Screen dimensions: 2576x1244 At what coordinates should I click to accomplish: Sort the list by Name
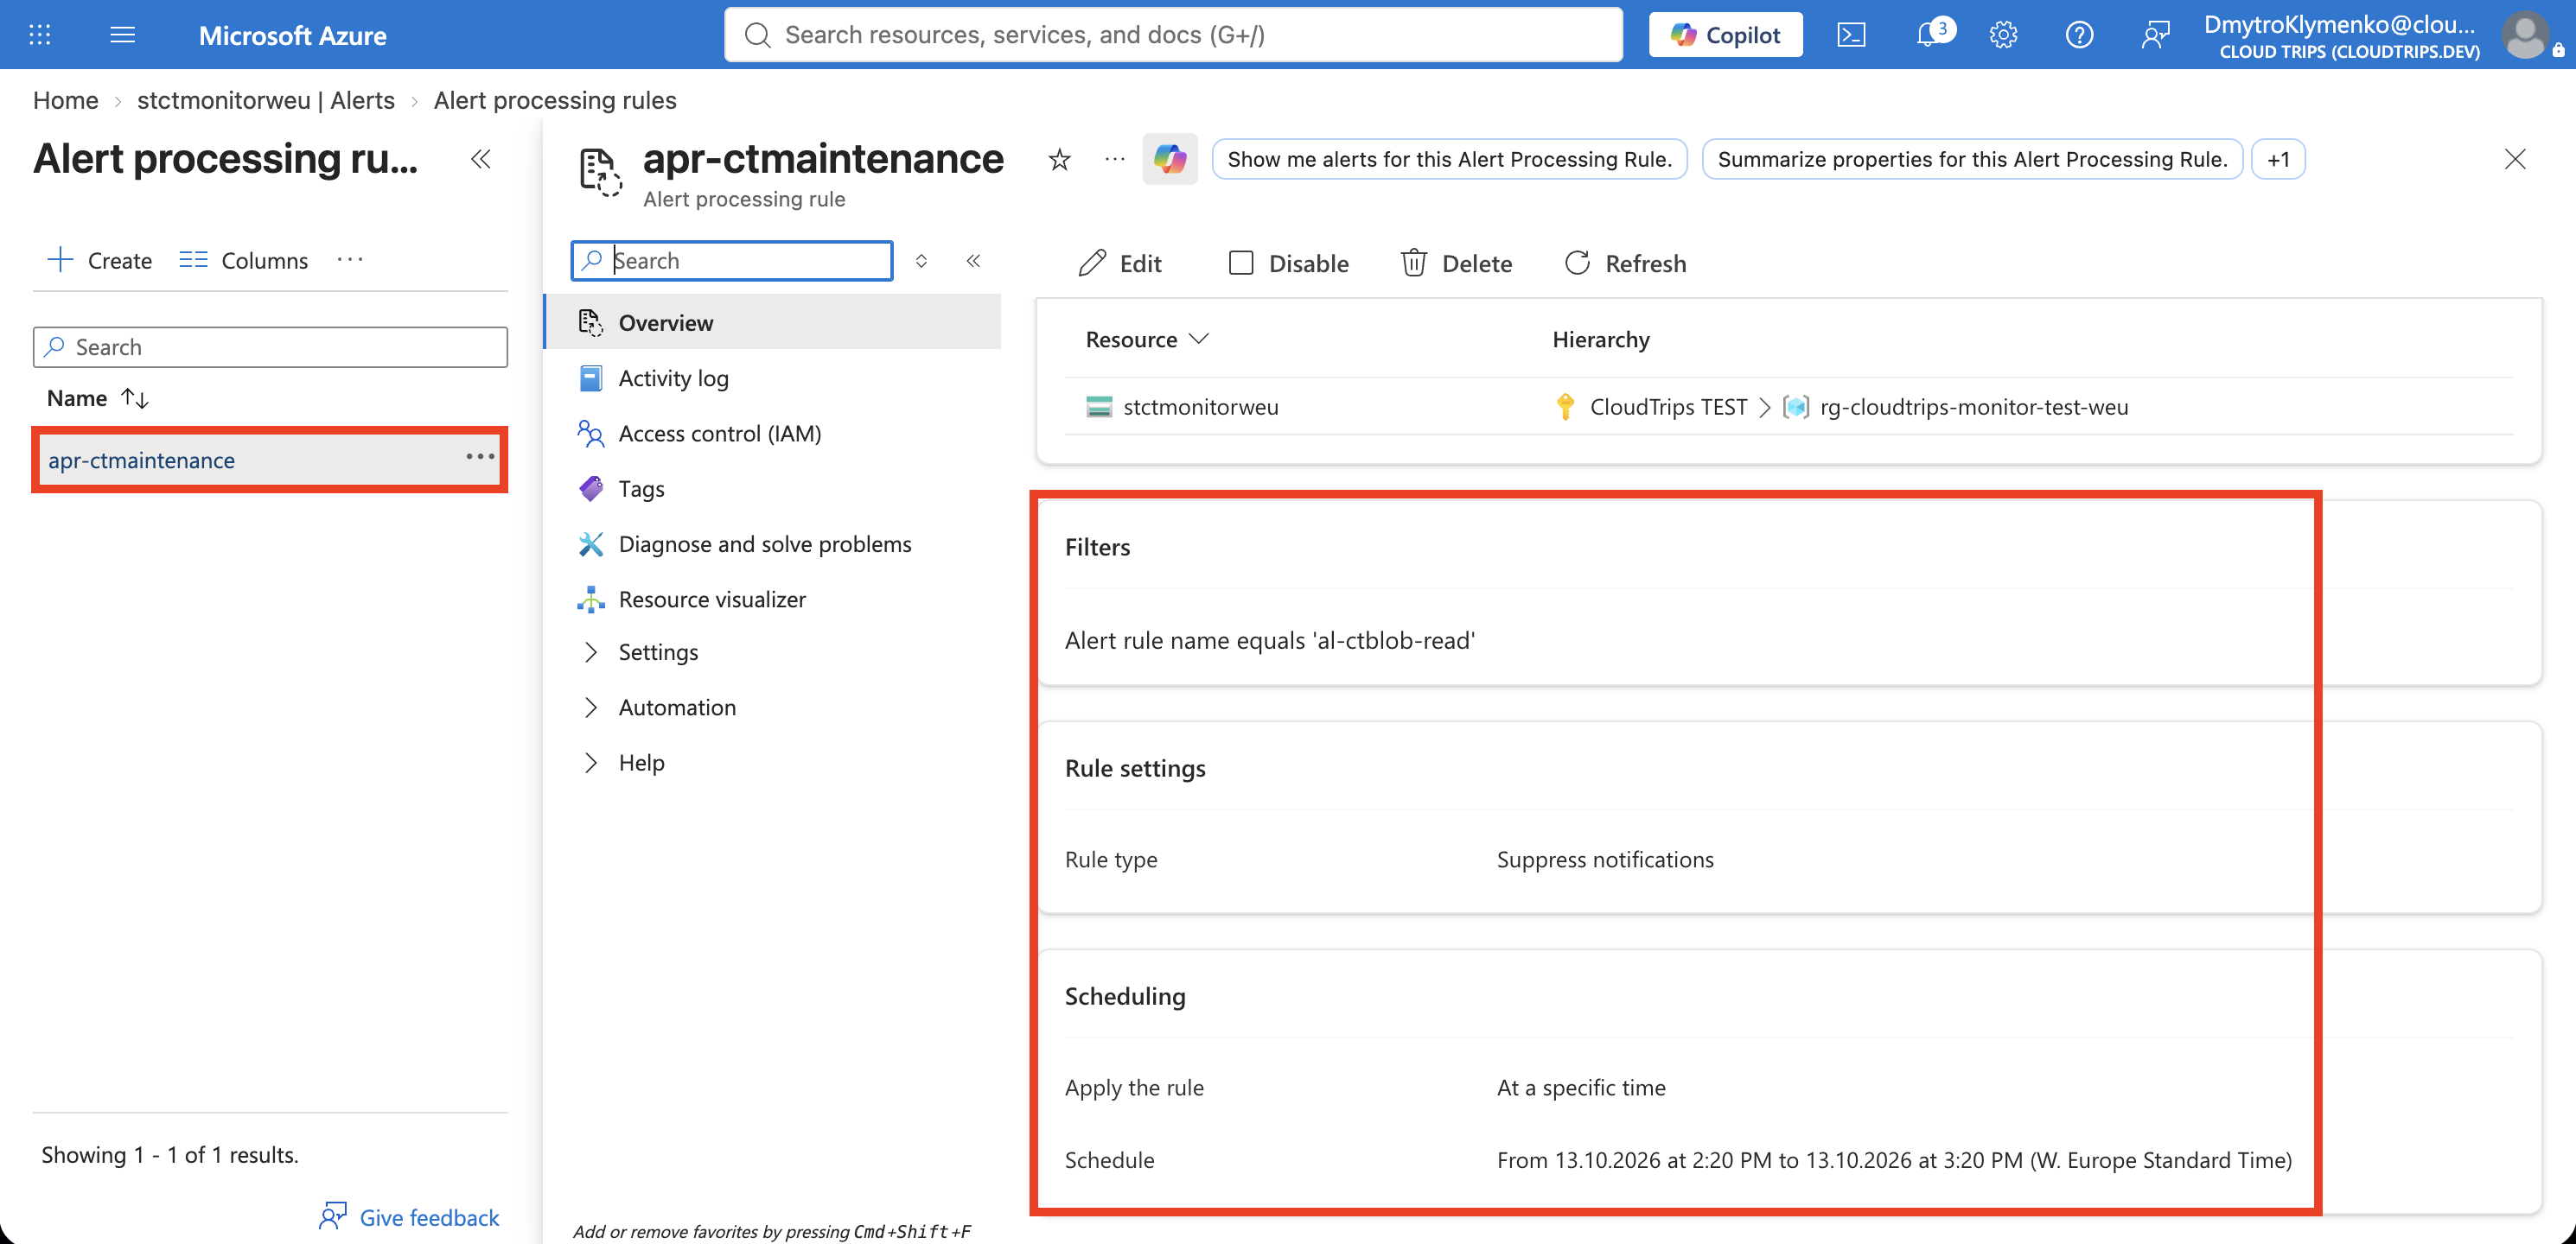tap(98, 398)
